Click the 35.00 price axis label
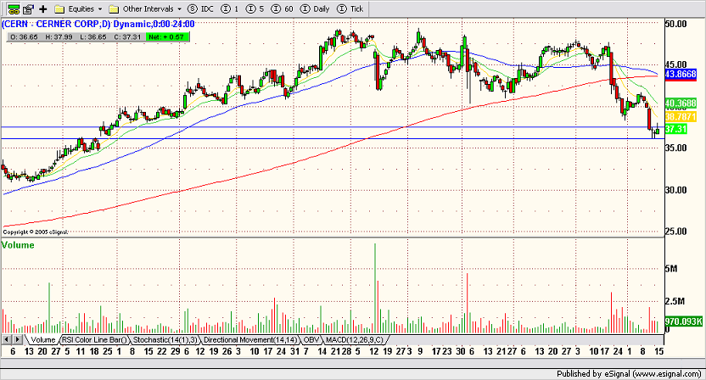This screenshot has height=380, width=706. tap(675, 148)
